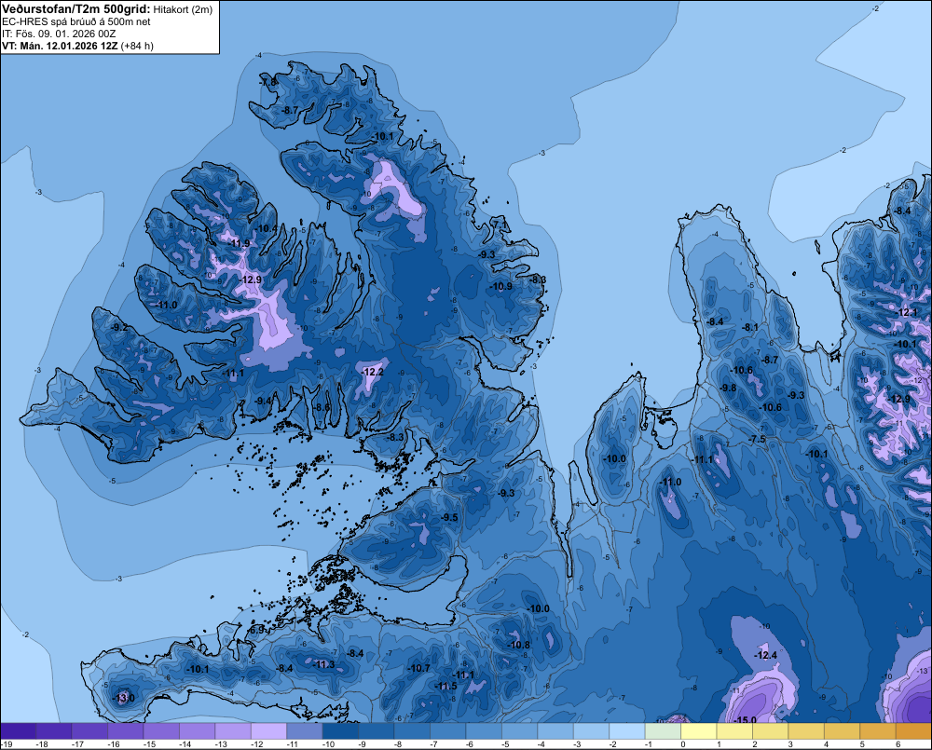Click the legend swatch between -9 and -8
Image resolution: width=932 pixels, height=750 pixels.
377,731
